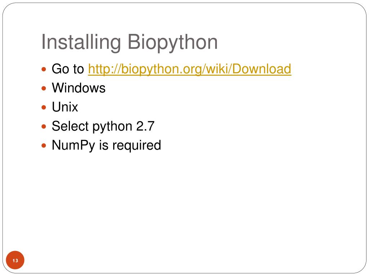Click the word Biopython in slide title
This screenshot has width=369, height=277.
pos(173,43)
